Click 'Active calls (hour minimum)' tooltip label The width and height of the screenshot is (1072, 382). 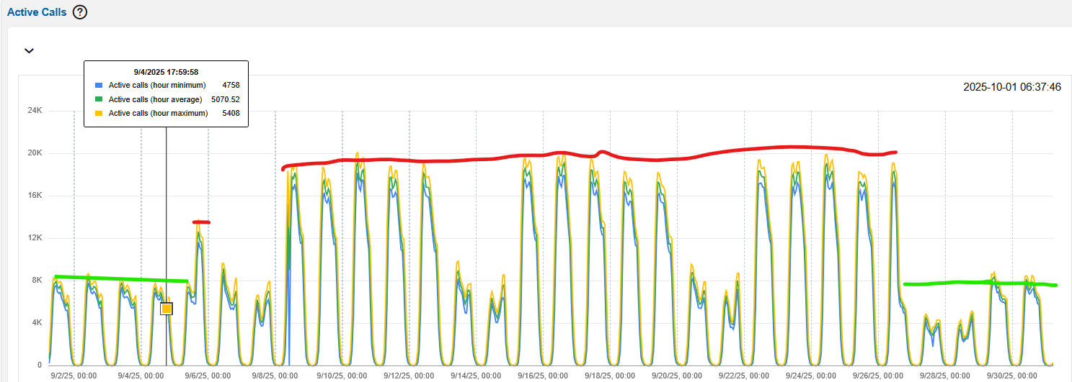pyautogui.click(x=157, y=85)
